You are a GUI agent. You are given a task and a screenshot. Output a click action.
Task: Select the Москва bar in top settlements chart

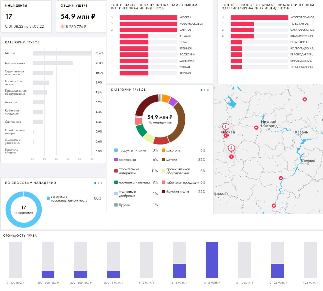pyautogui.click(x=148, y=18)
